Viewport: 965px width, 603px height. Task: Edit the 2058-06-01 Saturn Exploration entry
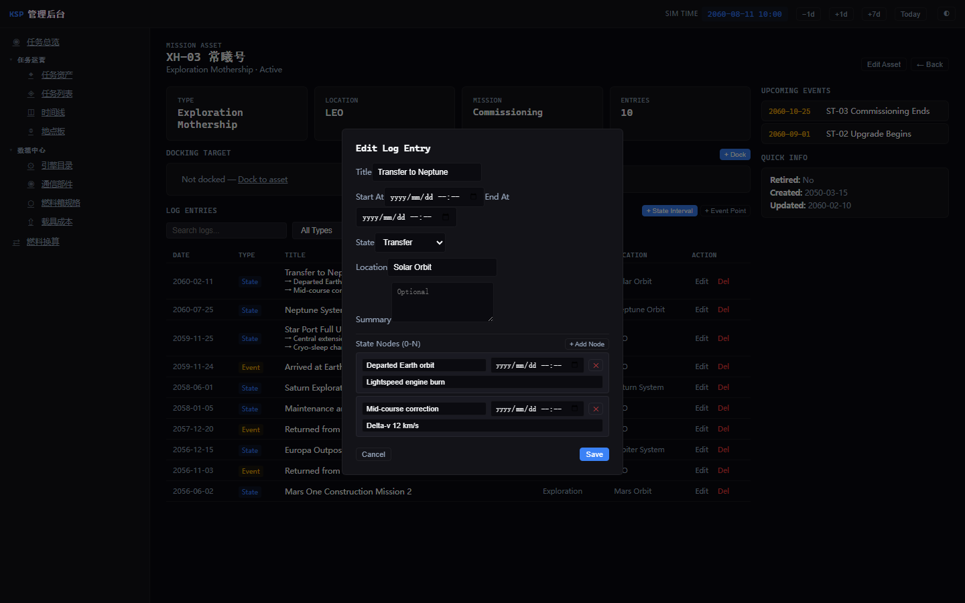702,387
